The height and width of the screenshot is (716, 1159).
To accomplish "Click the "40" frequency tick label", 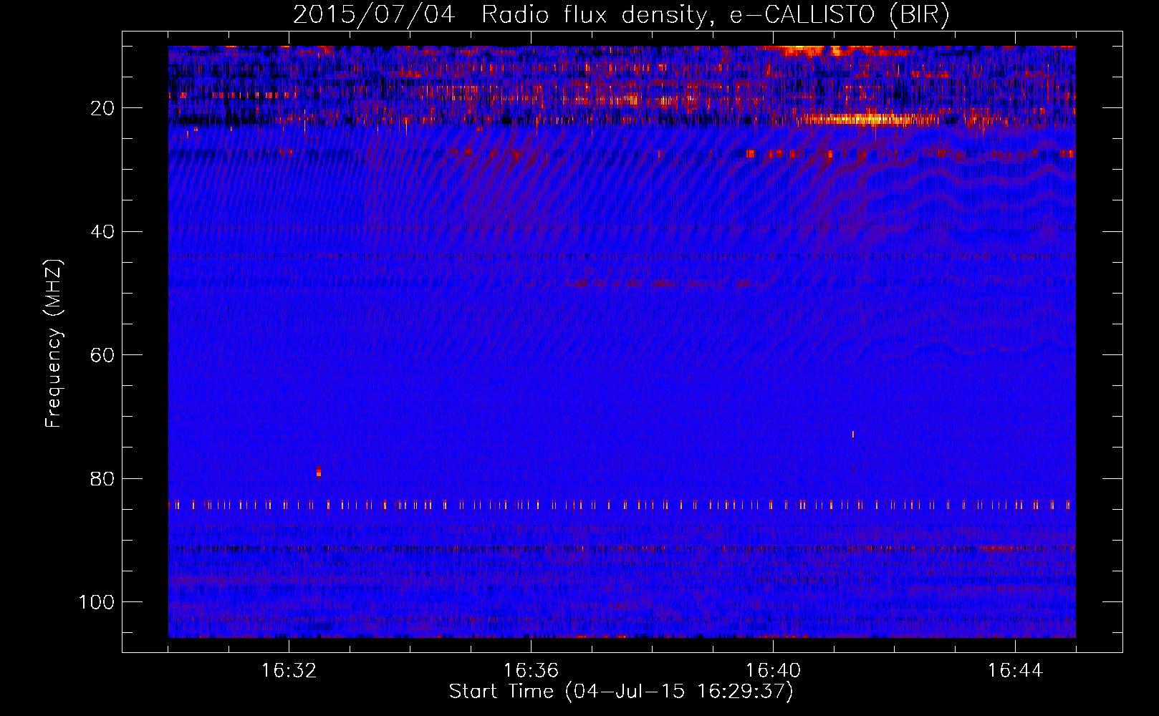I will coord(103,231).
